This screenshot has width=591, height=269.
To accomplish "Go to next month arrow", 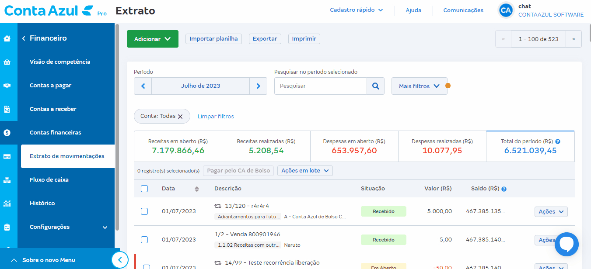I will (258, 86).
